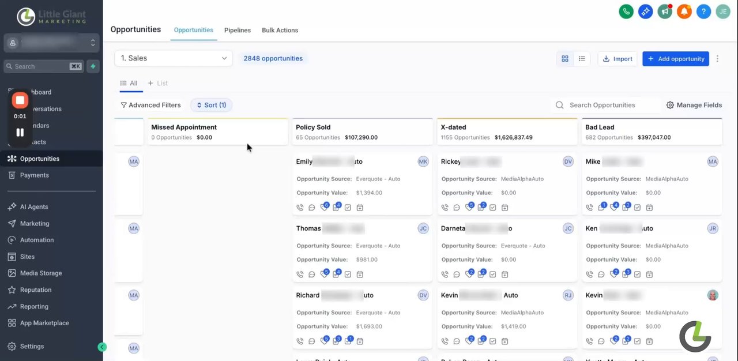Image resolution: width=738 pixels, height=361 pixels.
Task: Open the three-dot more options menu
Action: pyautogui.click(x=717, y=59)
